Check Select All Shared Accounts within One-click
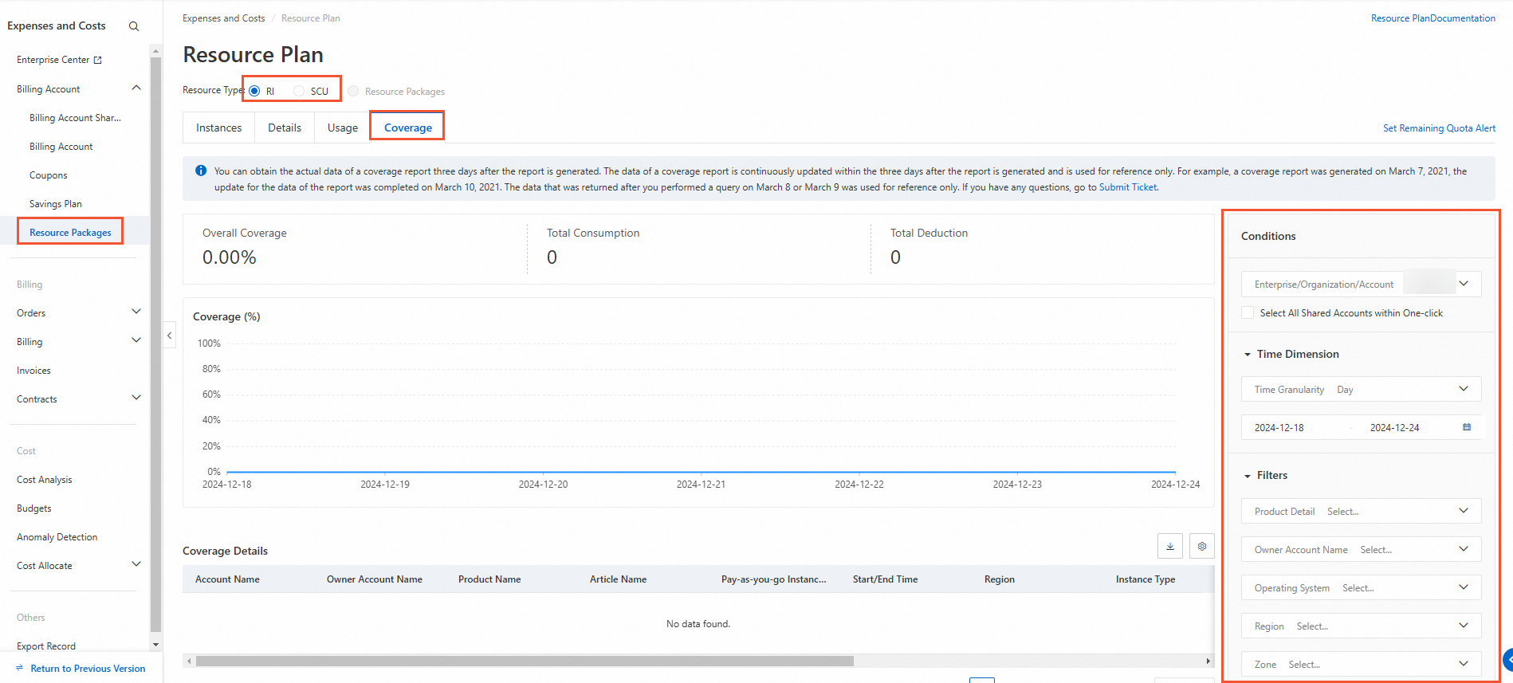The height and width of the screenshot is (683, 1513). click(1248, 312)
